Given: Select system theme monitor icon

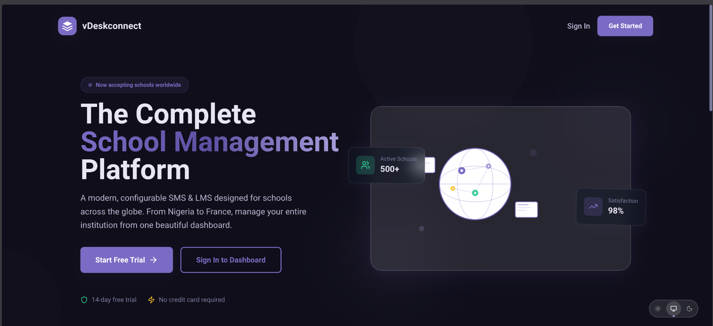Looking at the screenshot, I should (x=674, y=309).
